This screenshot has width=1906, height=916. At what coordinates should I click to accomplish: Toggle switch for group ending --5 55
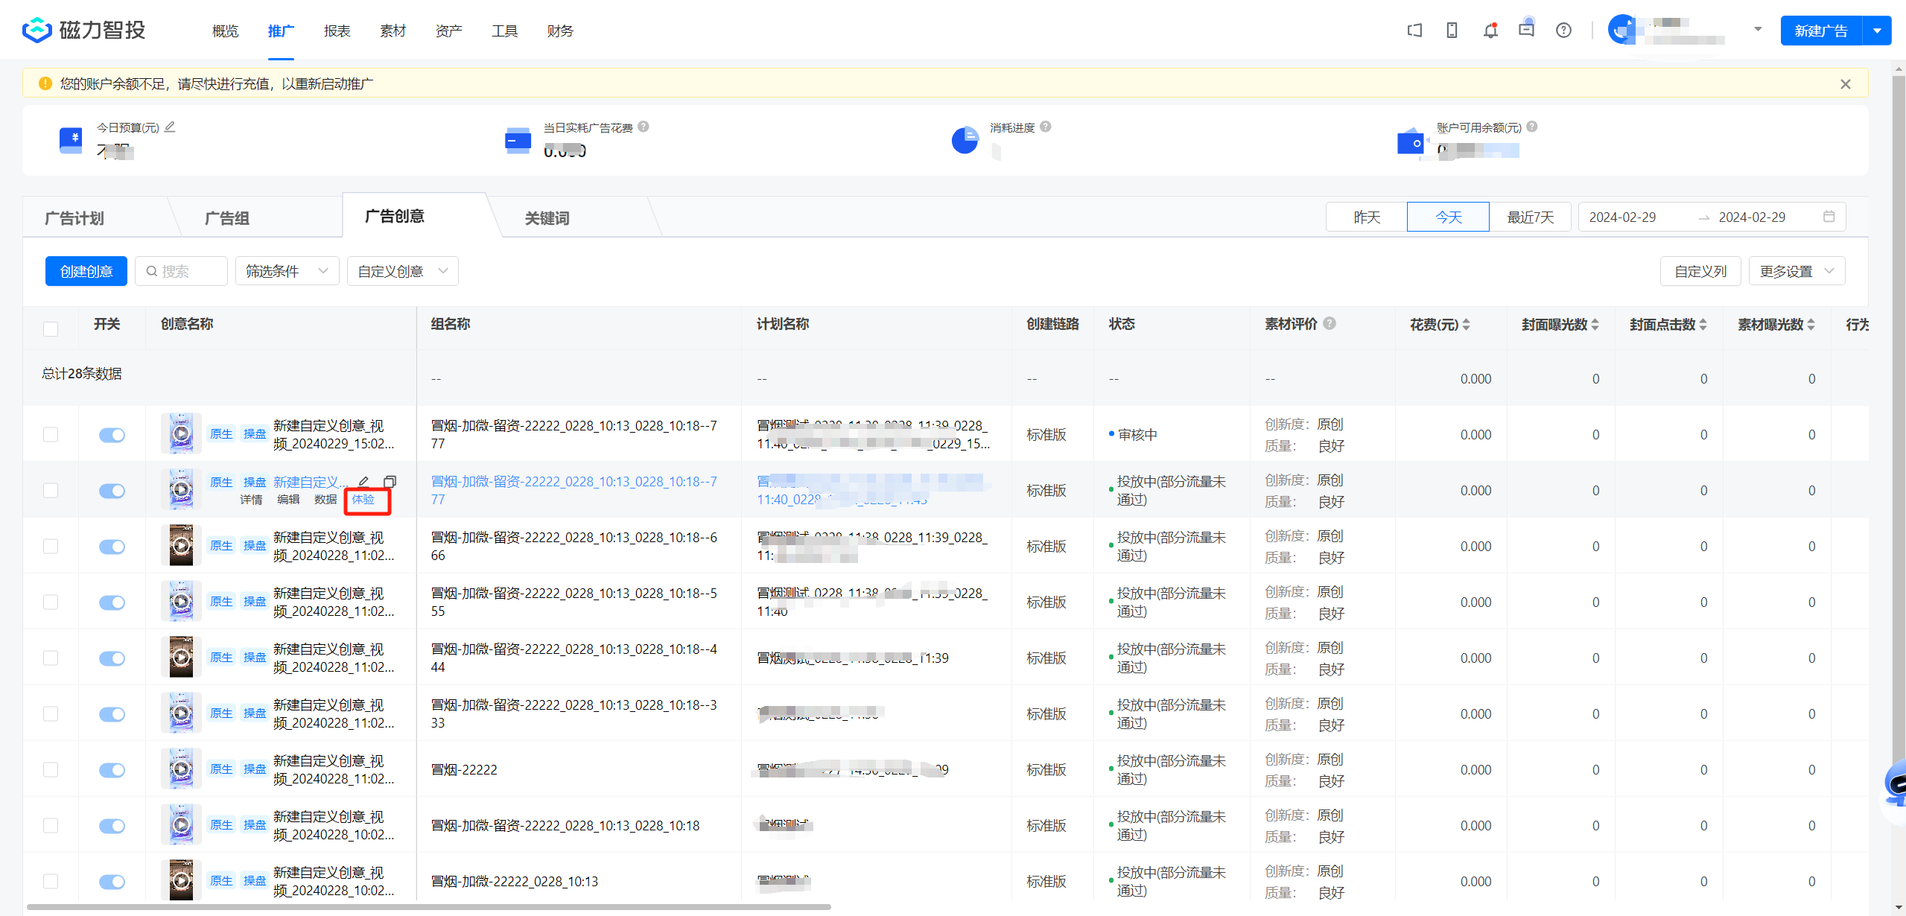coord(112,602)
